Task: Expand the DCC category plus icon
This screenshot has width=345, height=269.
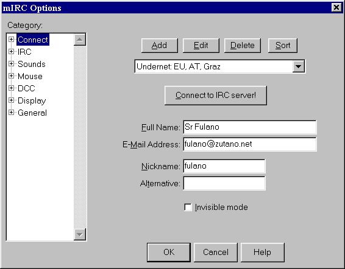Action: tap(11, 88)
